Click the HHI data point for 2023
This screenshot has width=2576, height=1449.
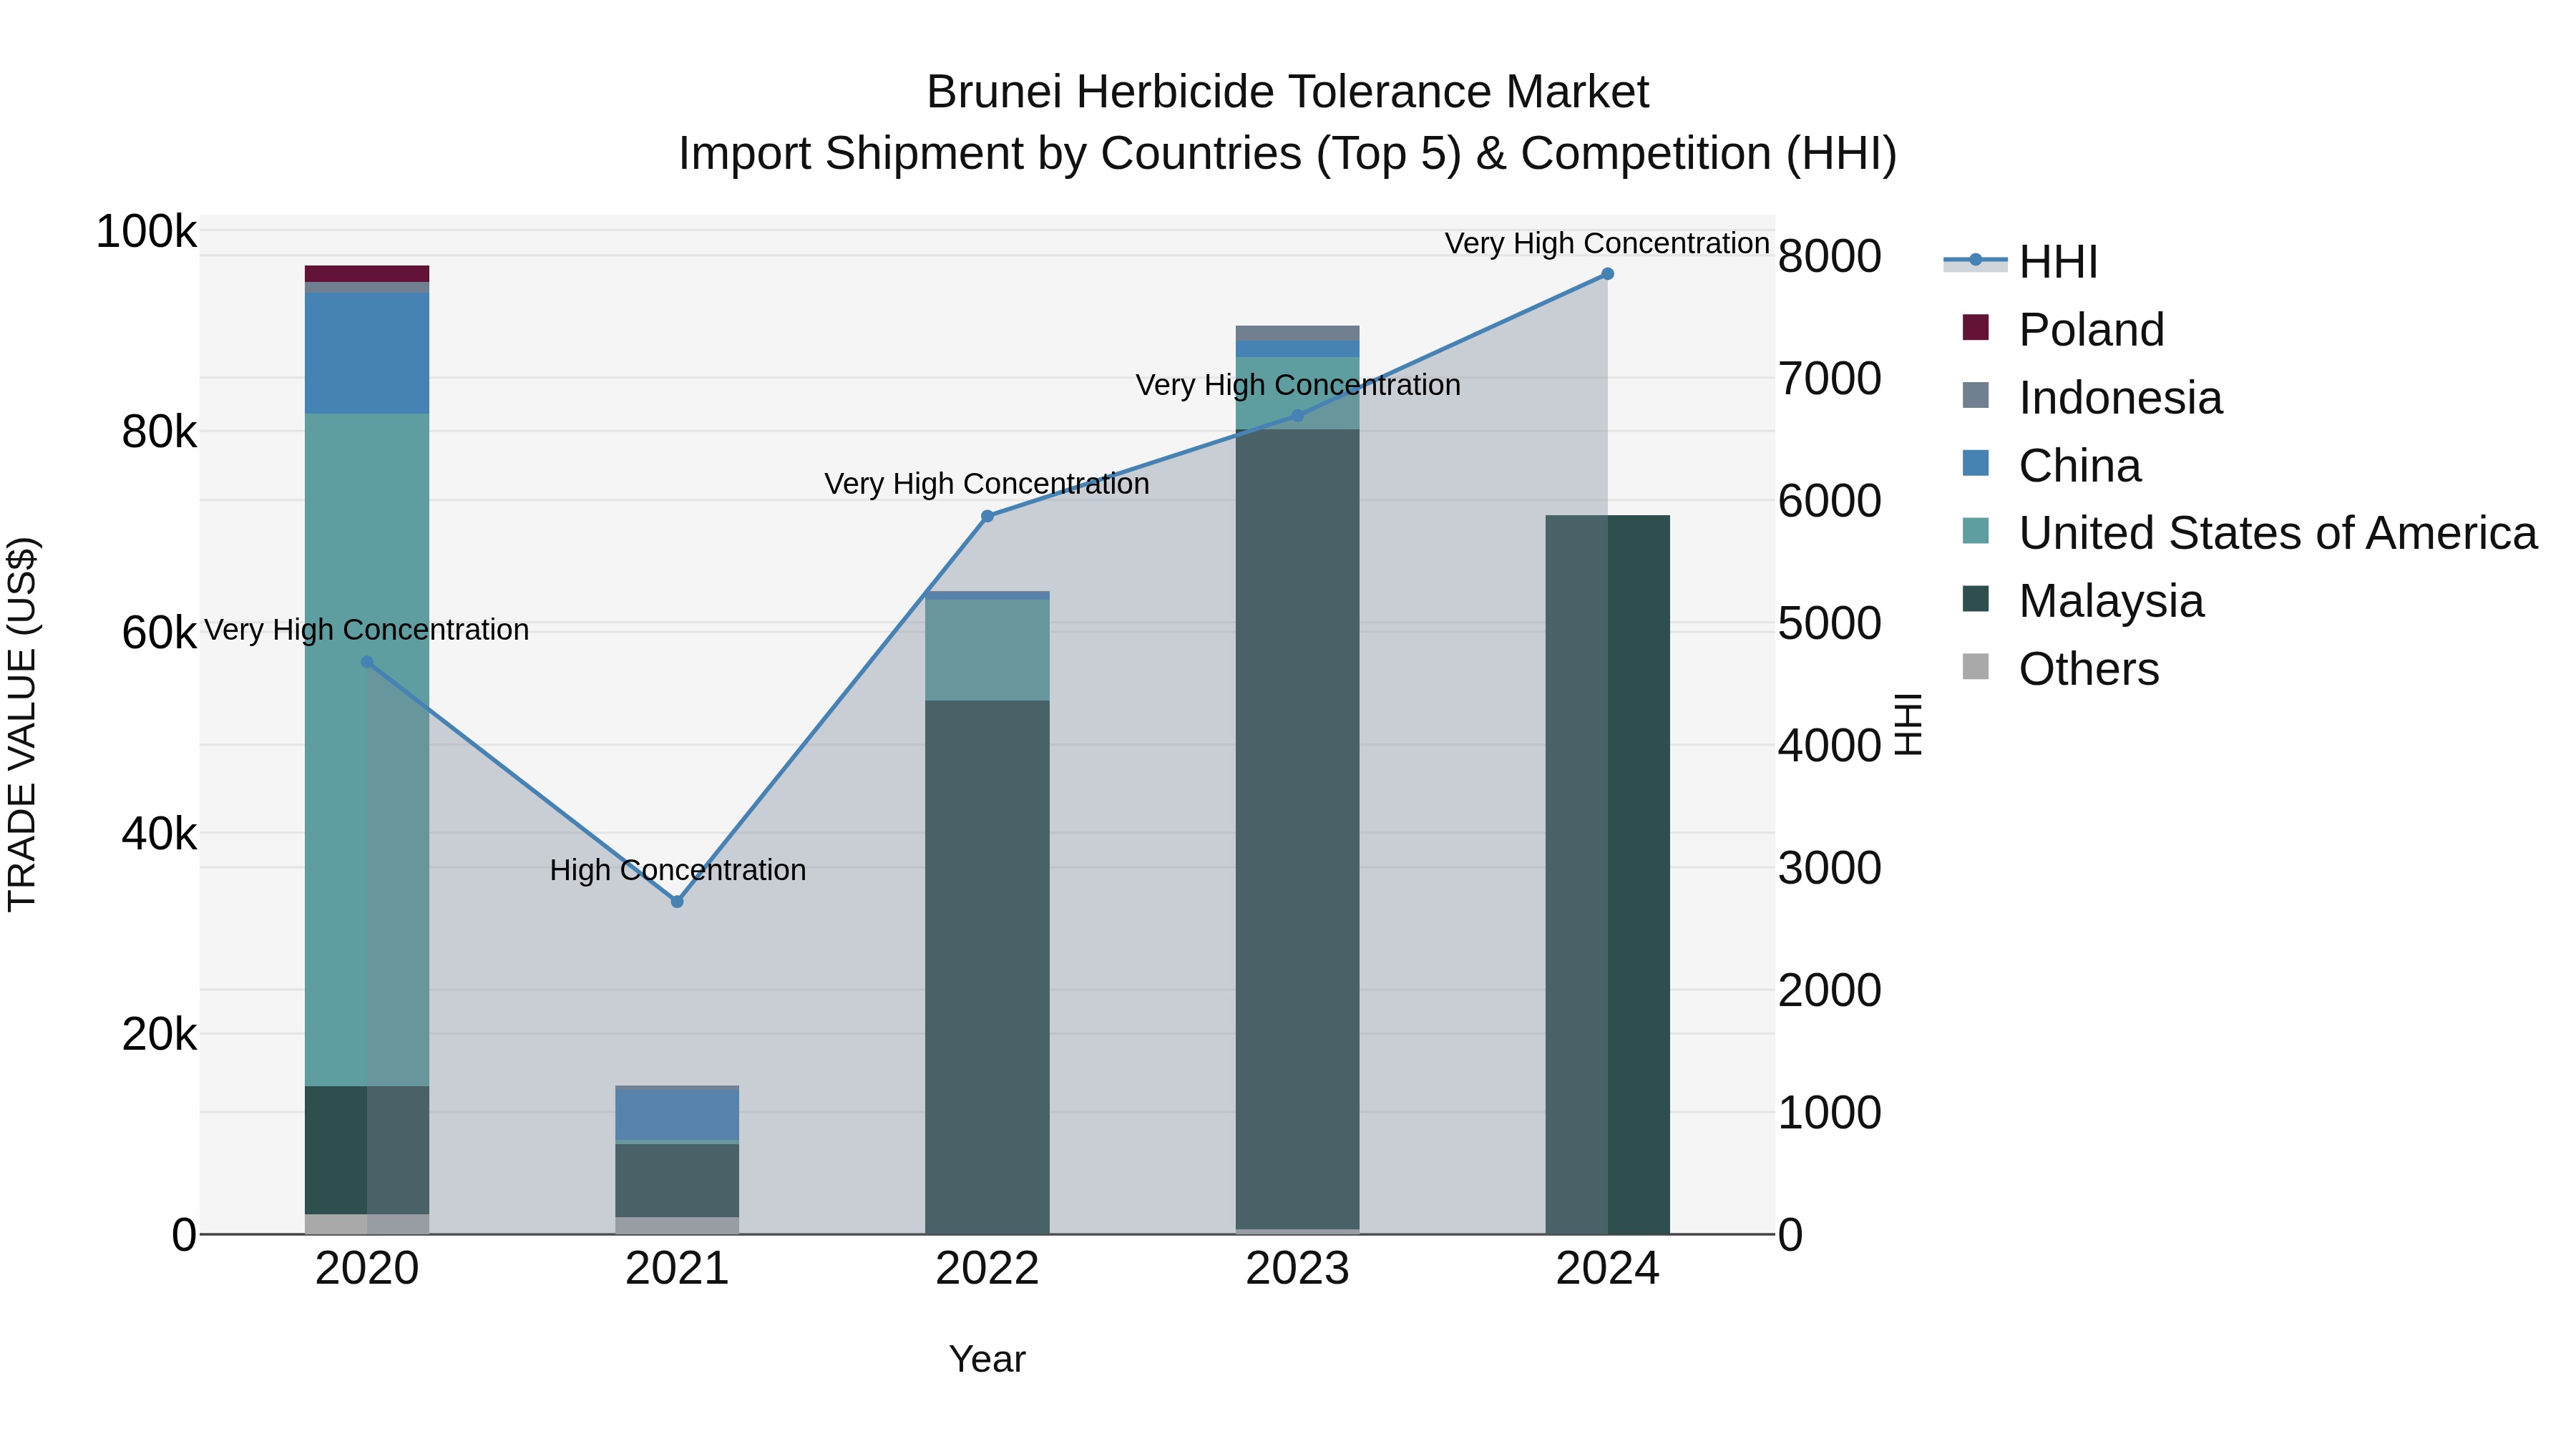pyautogui.click(x=1298, y=415)
